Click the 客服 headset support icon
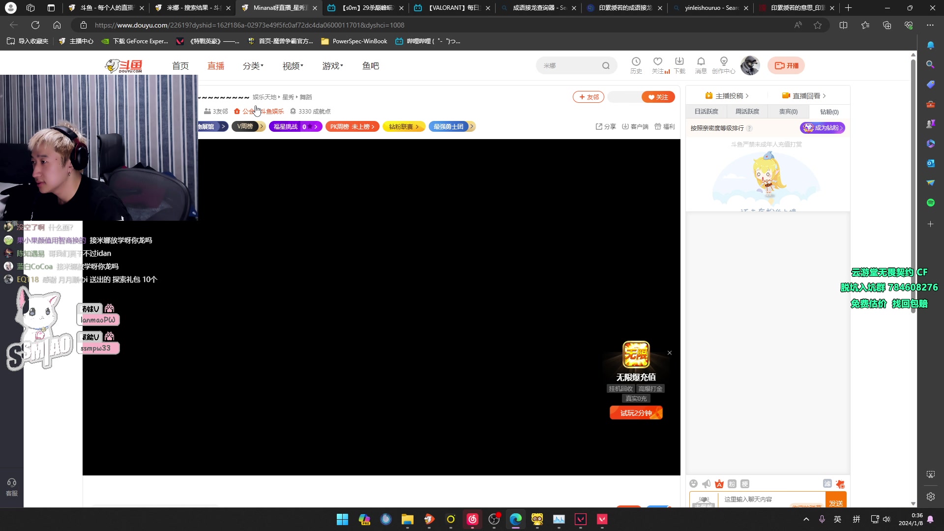This screenshot has width=944, height=531. pyautogui.click(x=12, y=487)
